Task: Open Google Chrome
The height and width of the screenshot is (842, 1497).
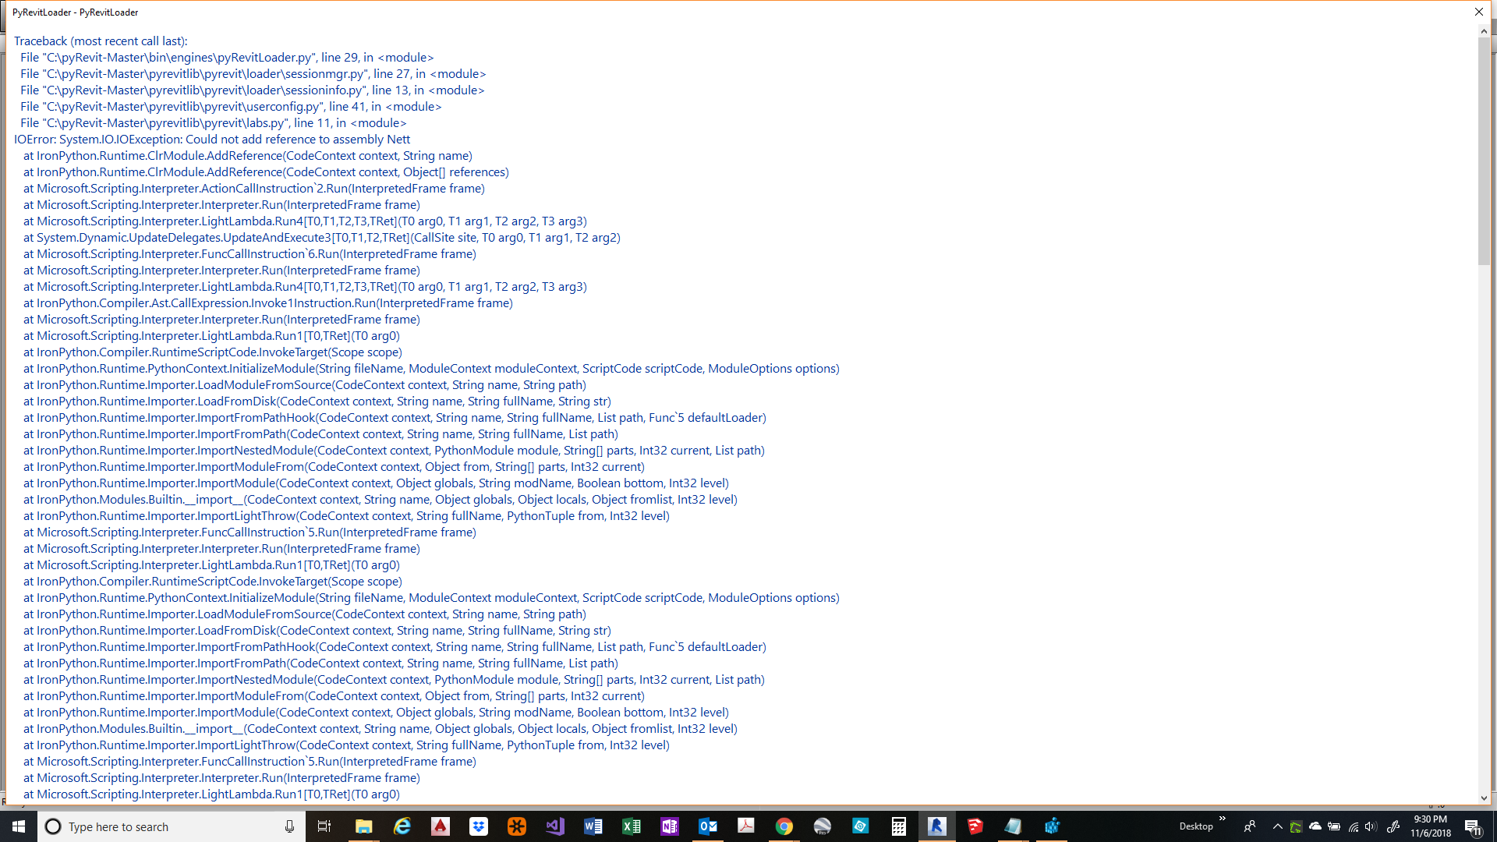Action: [784, 826]
